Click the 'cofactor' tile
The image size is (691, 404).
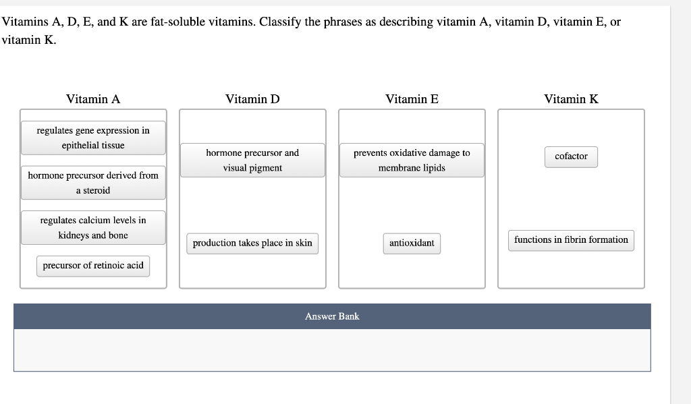[571, 157]
